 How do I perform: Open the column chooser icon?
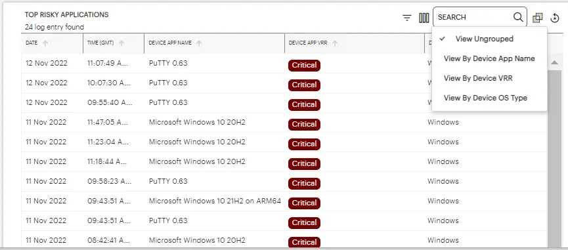(x=424, y=17)
